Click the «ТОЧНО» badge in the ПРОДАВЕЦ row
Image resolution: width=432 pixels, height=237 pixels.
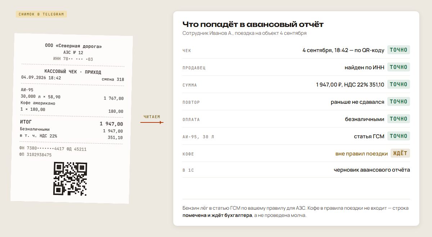[399, 67]
